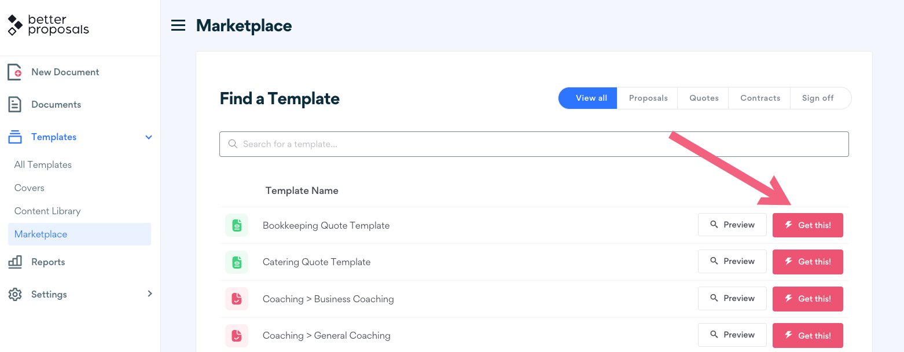This screenshot has height=352, width=904.
Task: Show only Contracts templates
Action: click(x=760, y=98)
